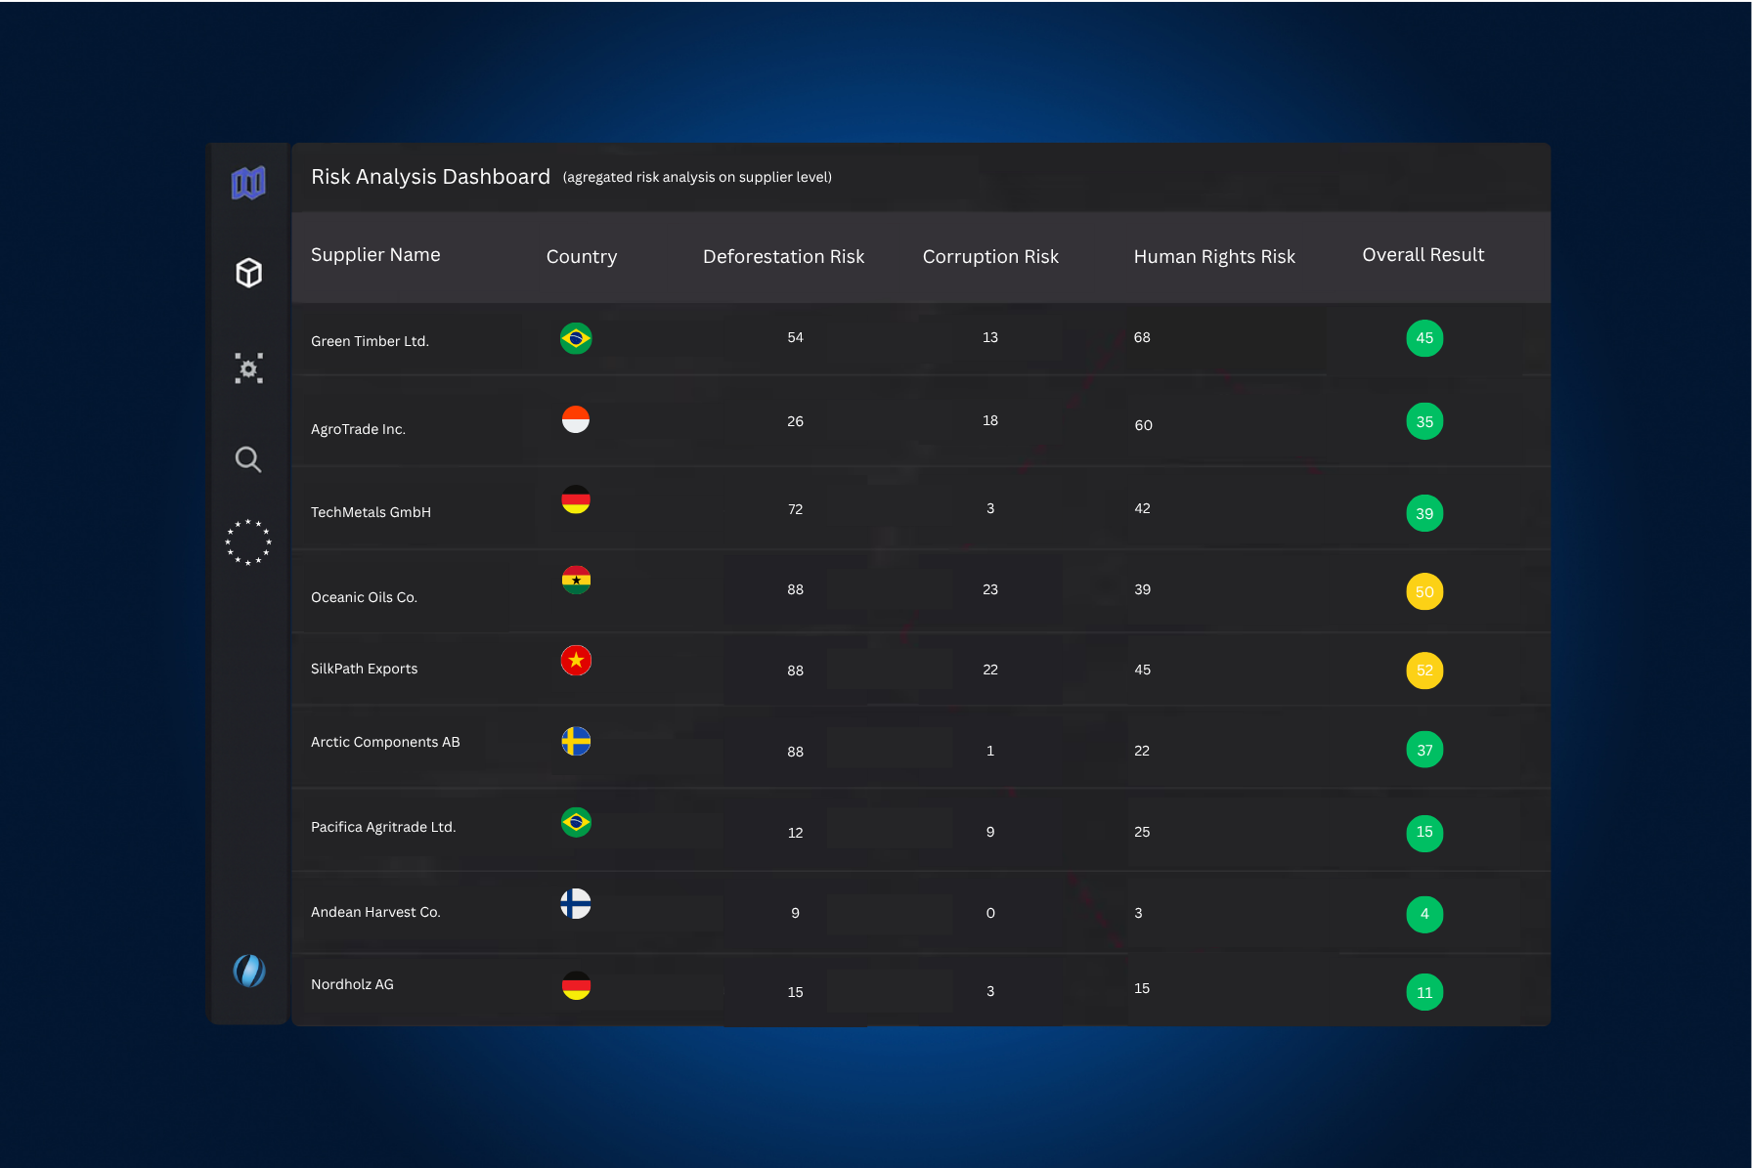Image resolution: width=1752 pixels, height=1168 pixels.
Task: Click the green 45 overall result badge
Action: (x=1424, y=338)
